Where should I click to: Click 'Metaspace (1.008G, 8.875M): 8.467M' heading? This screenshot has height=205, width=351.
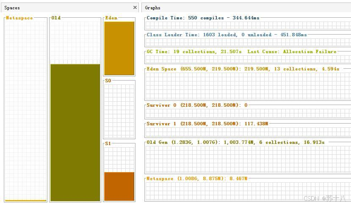(x=197, y=179)
